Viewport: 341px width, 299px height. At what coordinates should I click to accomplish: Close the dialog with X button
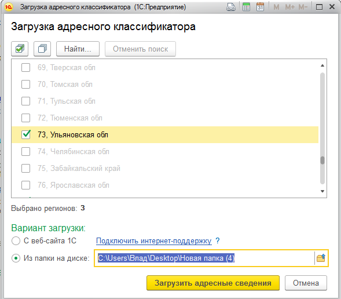click(332, 7)
